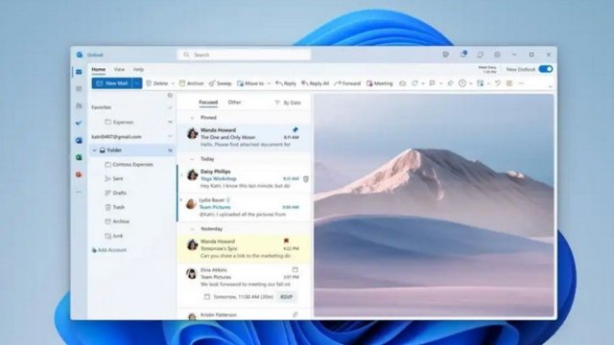This screenshot has width=614, height=345.
Task: Expand the ribbon chevron at toolbar right
Action: click(x=550, y=87)
